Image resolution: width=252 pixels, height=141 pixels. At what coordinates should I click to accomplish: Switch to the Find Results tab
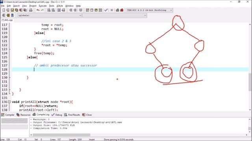tap(72, 115)
